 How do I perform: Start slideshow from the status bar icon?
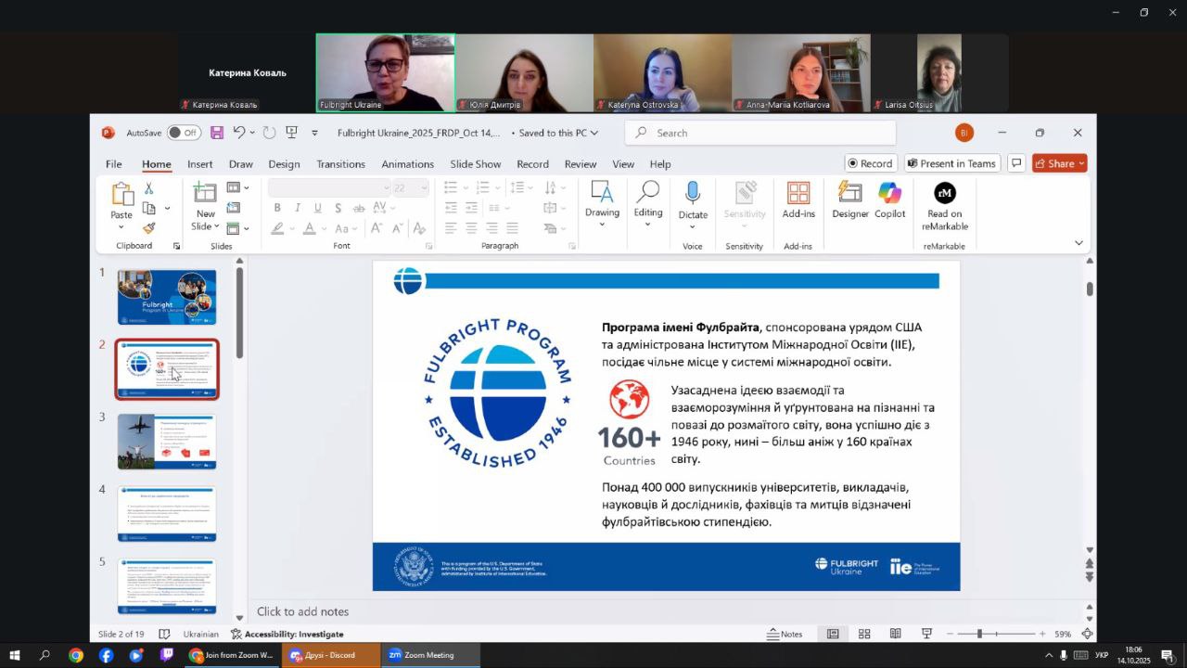click(x=926, y=634)
